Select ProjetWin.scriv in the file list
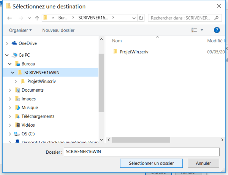This screenshot has width=228, height=175. pos(134,52)
